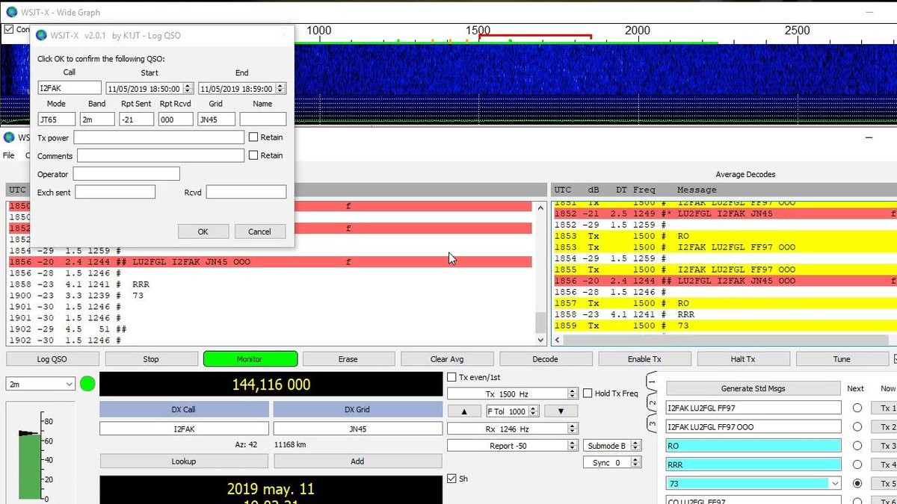Adjust the Submode B spinner
Screen dimensions: 897x504
point(636,446)
